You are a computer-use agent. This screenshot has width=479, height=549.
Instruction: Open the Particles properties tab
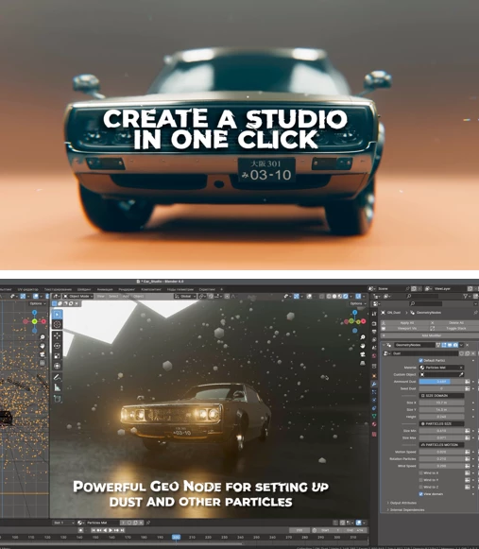[374, 392]
